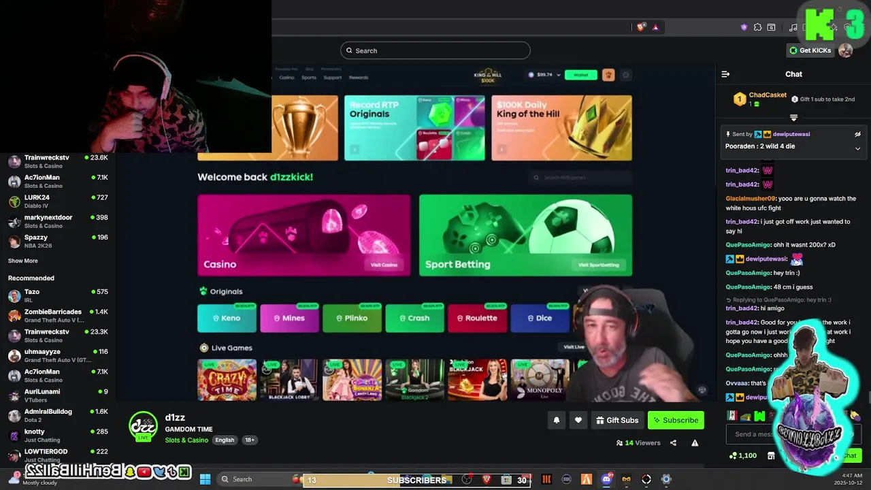Open the Casino menu item on Gamdom header
Screen dimensions: 871x490
point(286,78)
